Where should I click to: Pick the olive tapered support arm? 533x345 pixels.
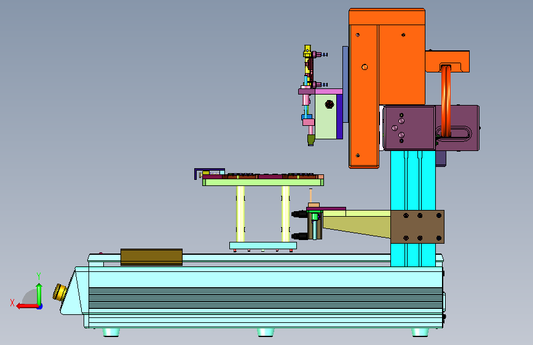(357, 223)
